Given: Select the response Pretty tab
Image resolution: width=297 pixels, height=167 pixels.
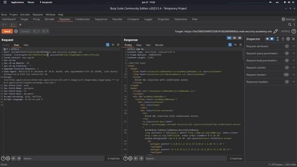Looking at the screenshot, I should (128, 45).
